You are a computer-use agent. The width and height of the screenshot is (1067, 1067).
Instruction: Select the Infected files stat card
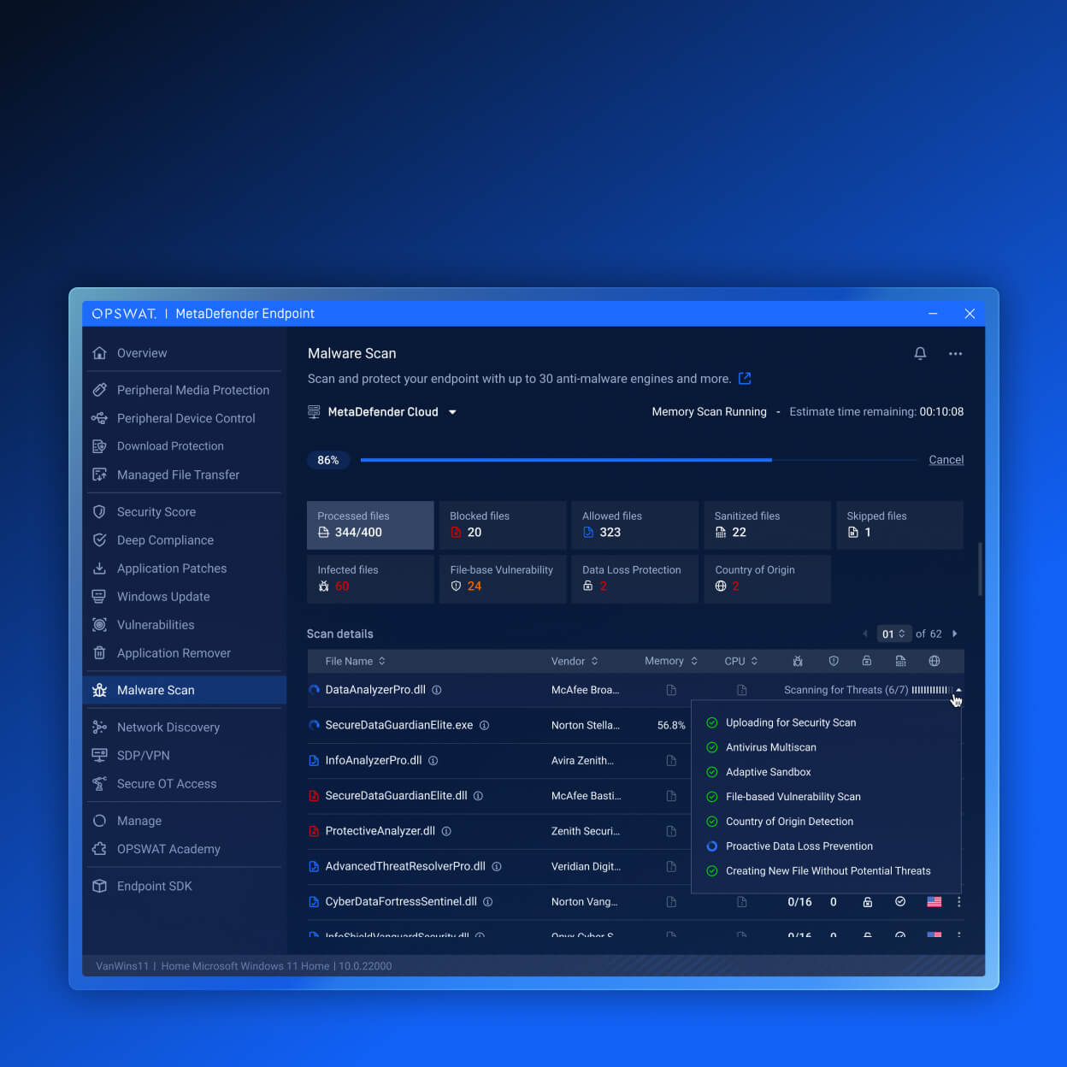(x=370, y=579)
